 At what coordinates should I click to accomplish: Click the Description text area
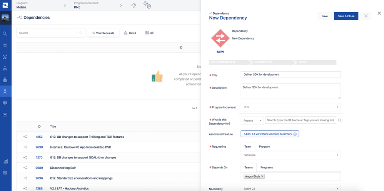click(x=291, y=91)
